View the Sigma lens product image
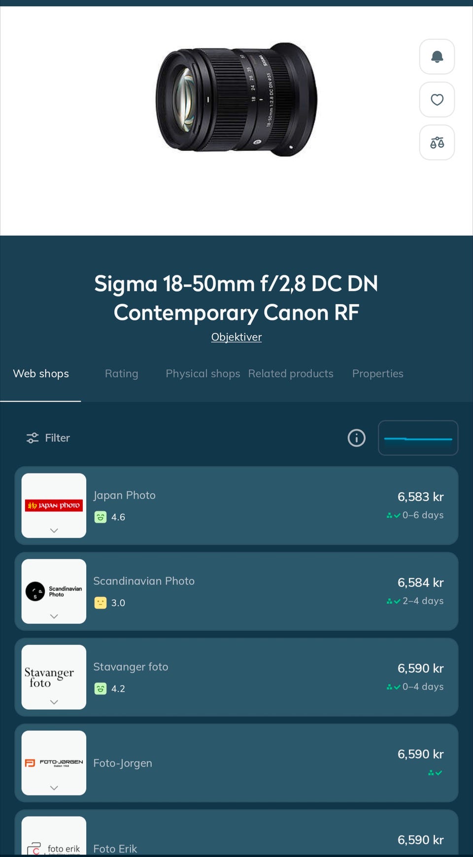 click(x=236, y=100)
